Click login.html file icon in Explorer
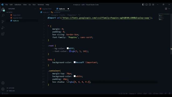Screen dimensions: 172x97 (11, 15)
